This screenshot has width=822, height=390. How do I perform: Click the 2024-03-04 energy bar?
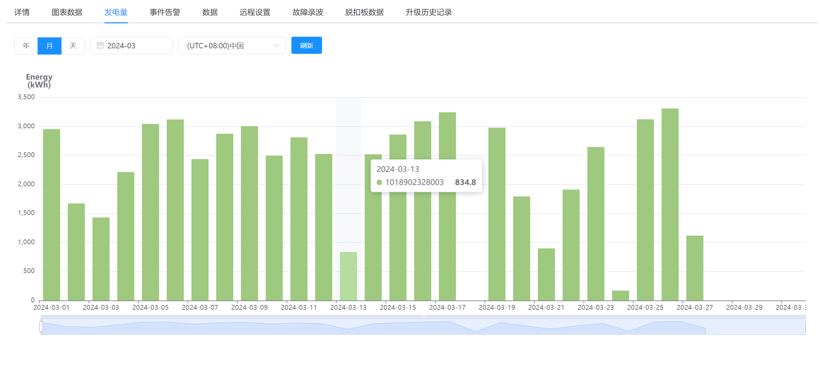tap(126, 236)
